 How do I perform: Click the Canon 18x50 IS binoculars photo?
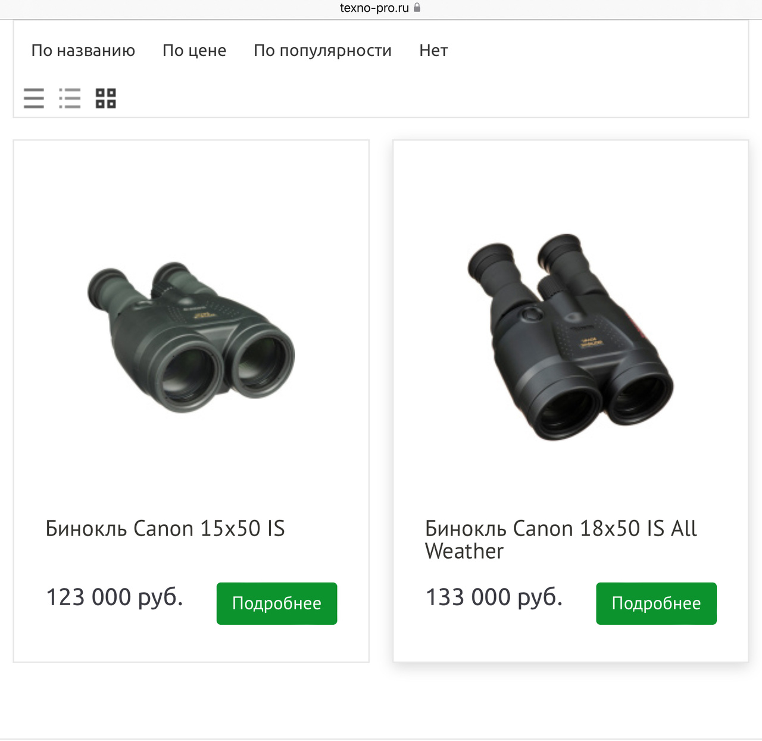click(570, 337)
